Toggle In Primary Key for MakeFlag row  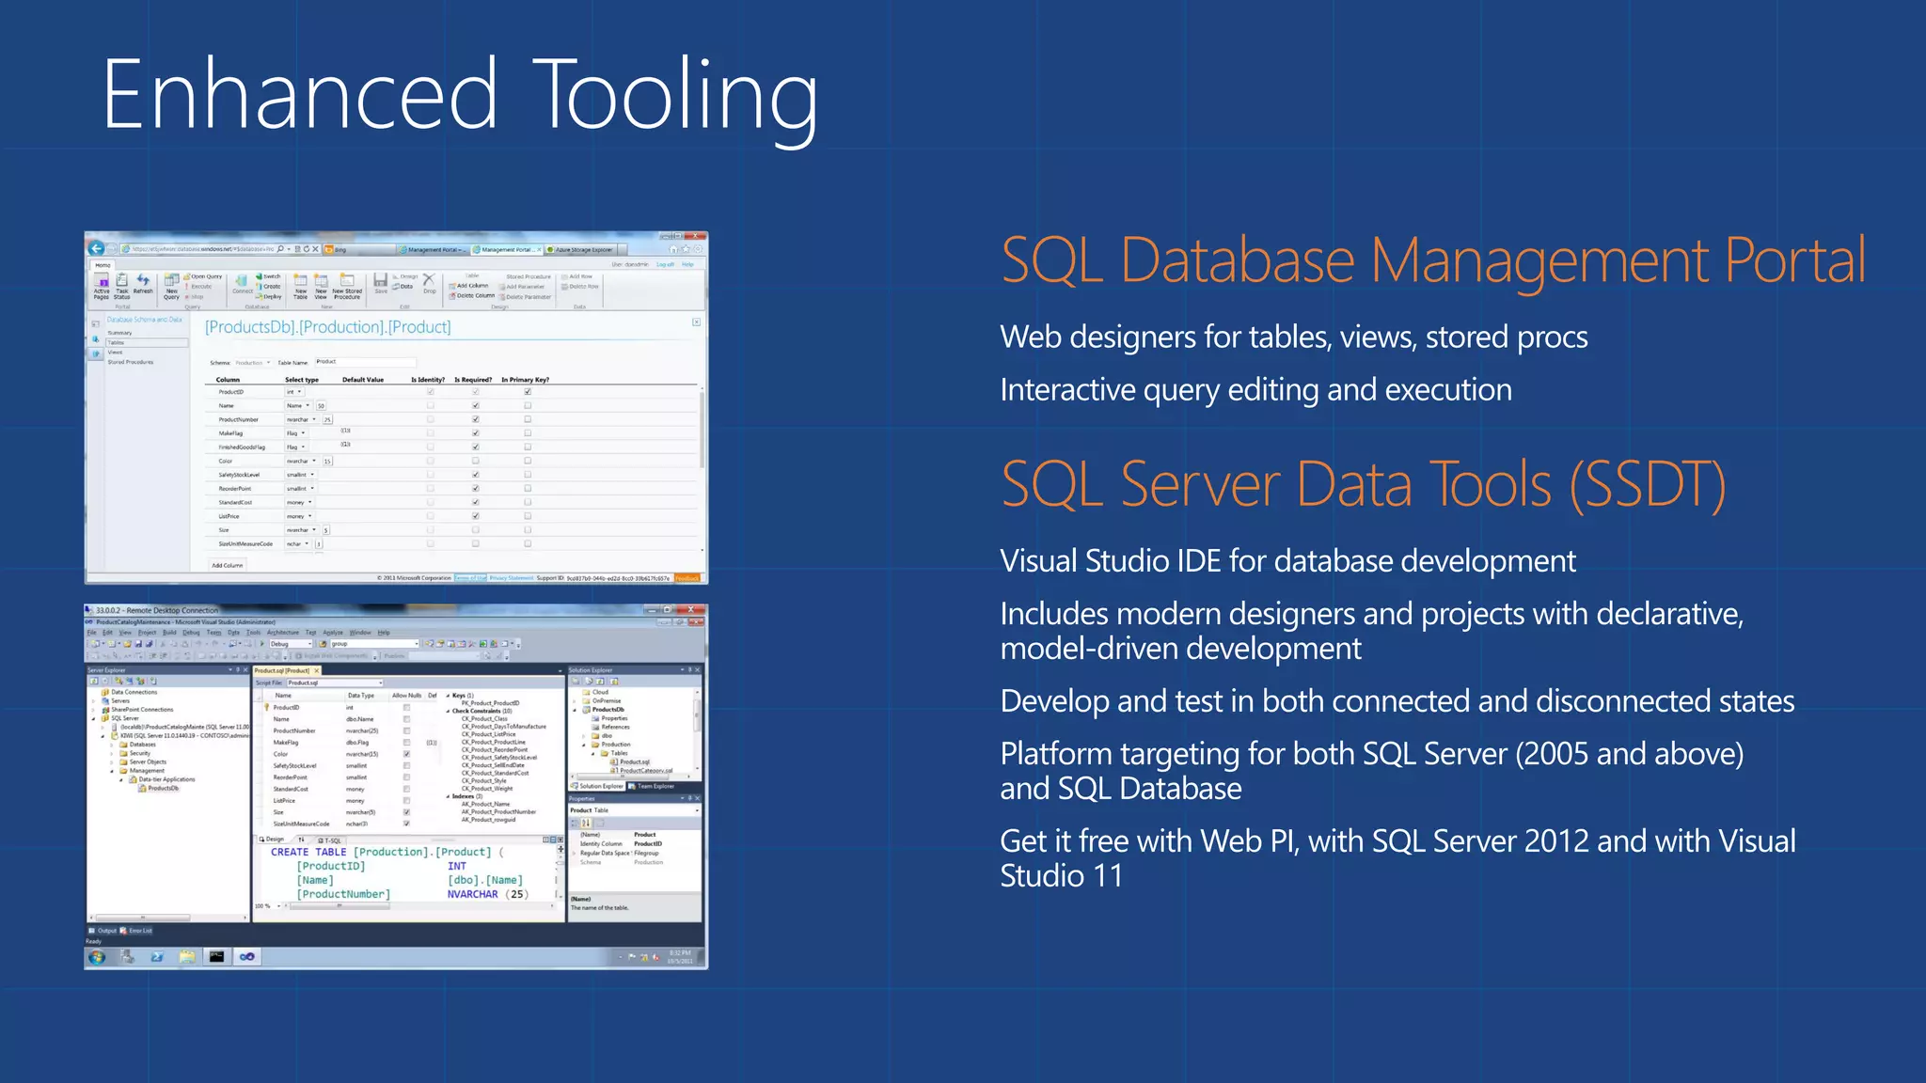click(x=528, y=433)
